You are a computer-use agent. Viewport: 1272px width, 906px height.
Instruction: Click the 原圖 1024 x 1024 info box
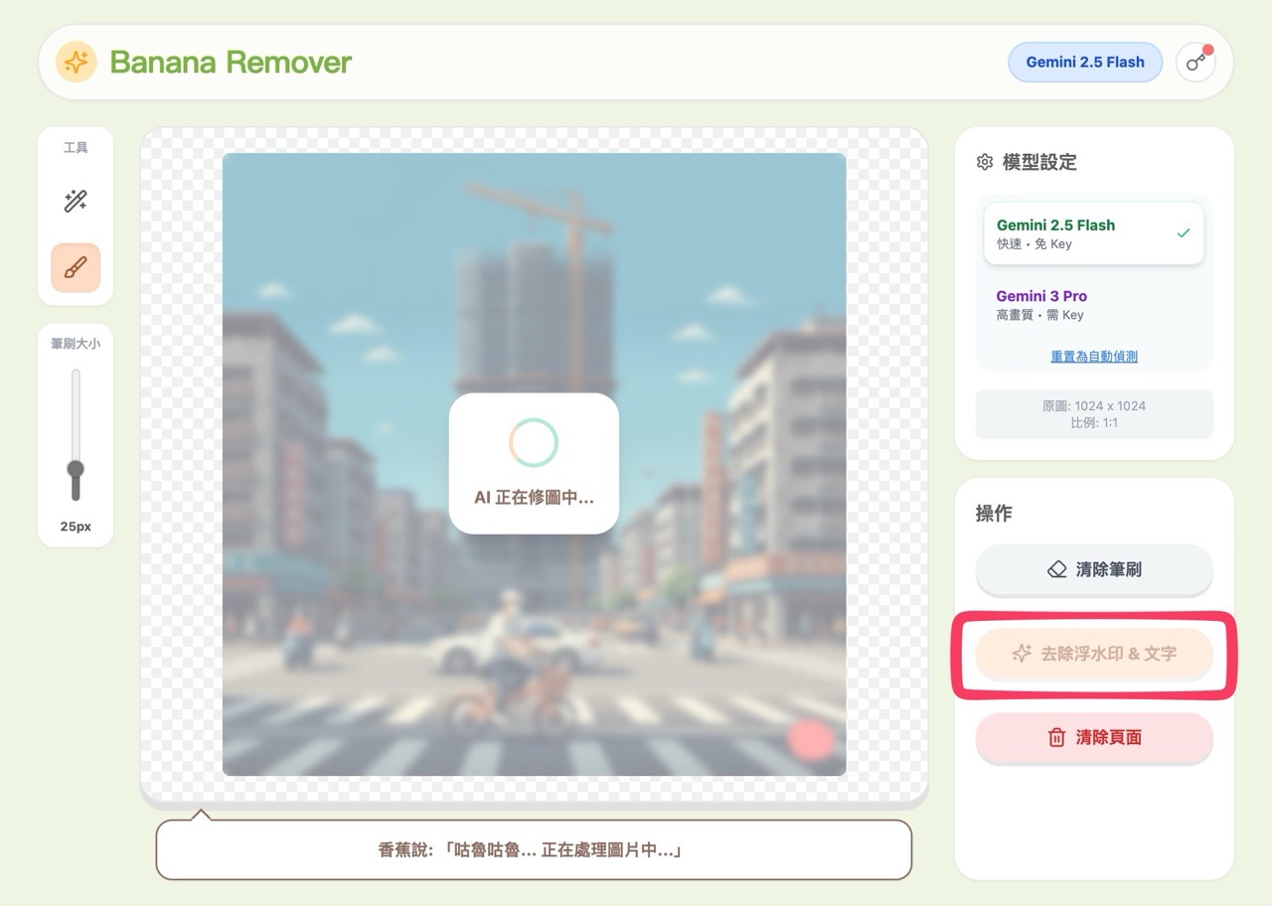click(1093, 414)
